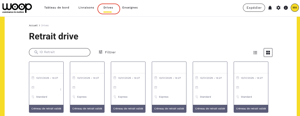Click the search magnifier icon
Image resolution: width=300 pixels, height=116 pixels.
click(36, 52)
